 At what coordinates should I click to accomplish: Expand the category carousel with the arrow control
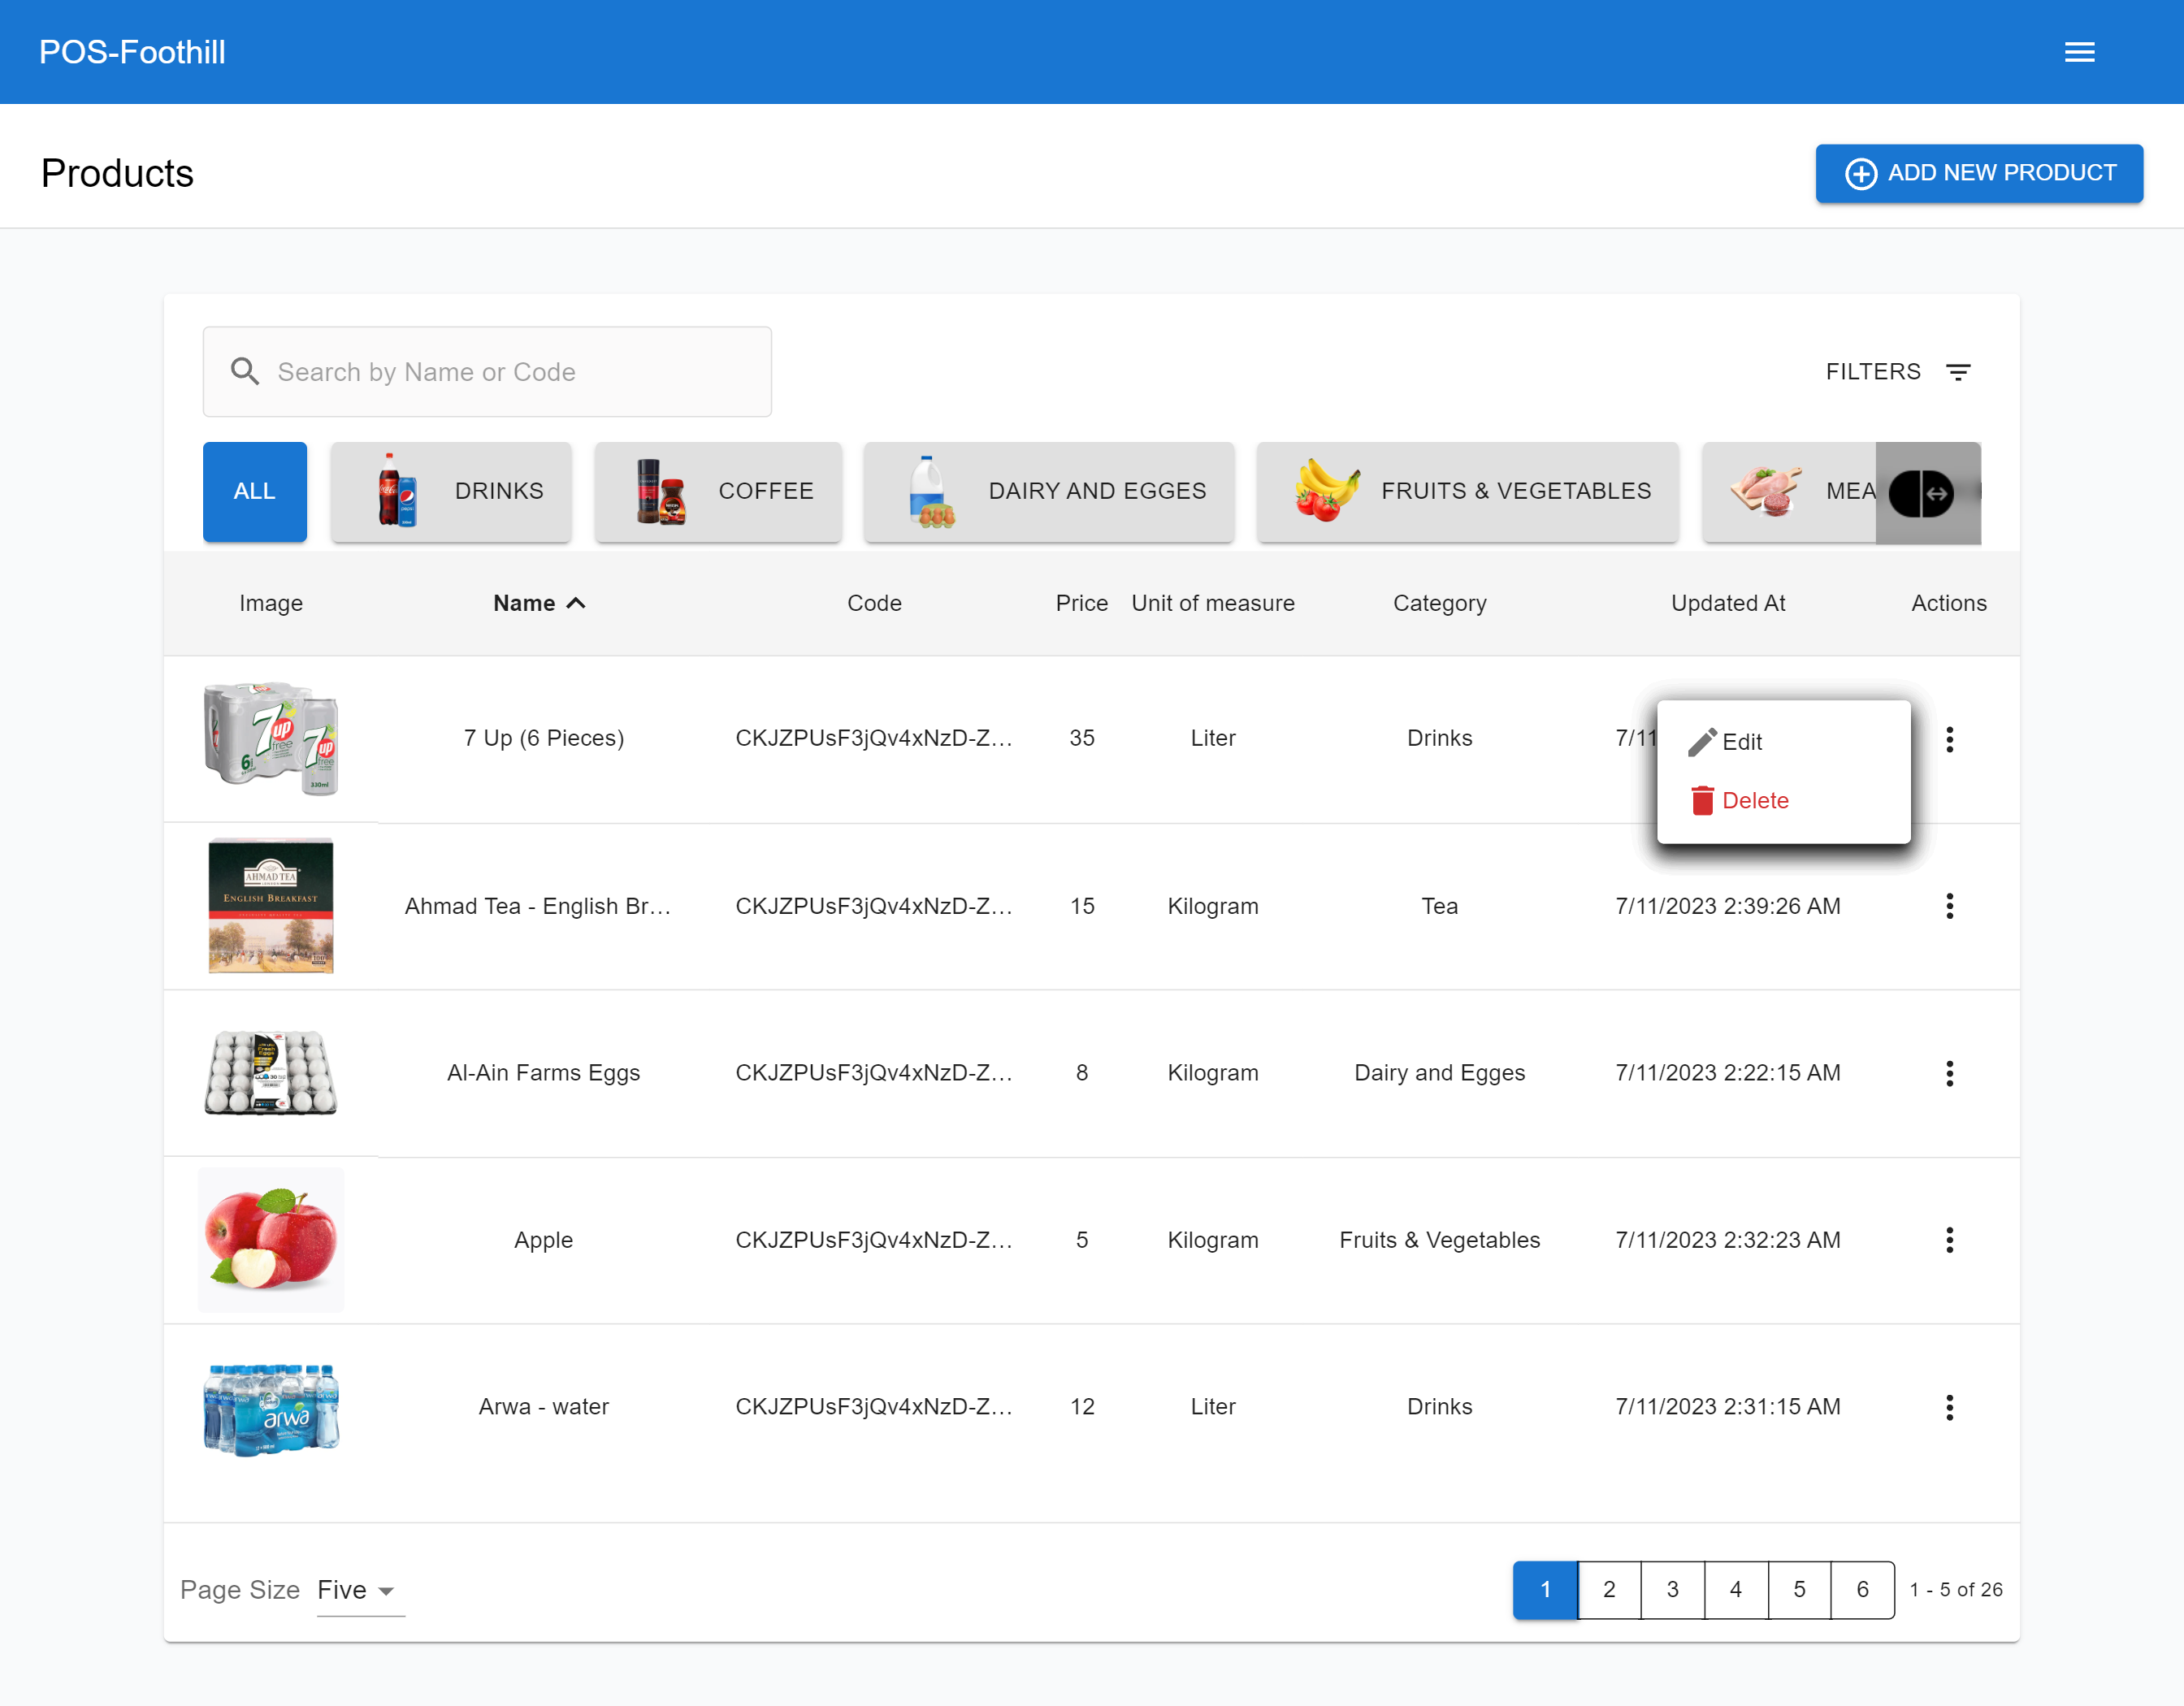tap(1921, 492)
